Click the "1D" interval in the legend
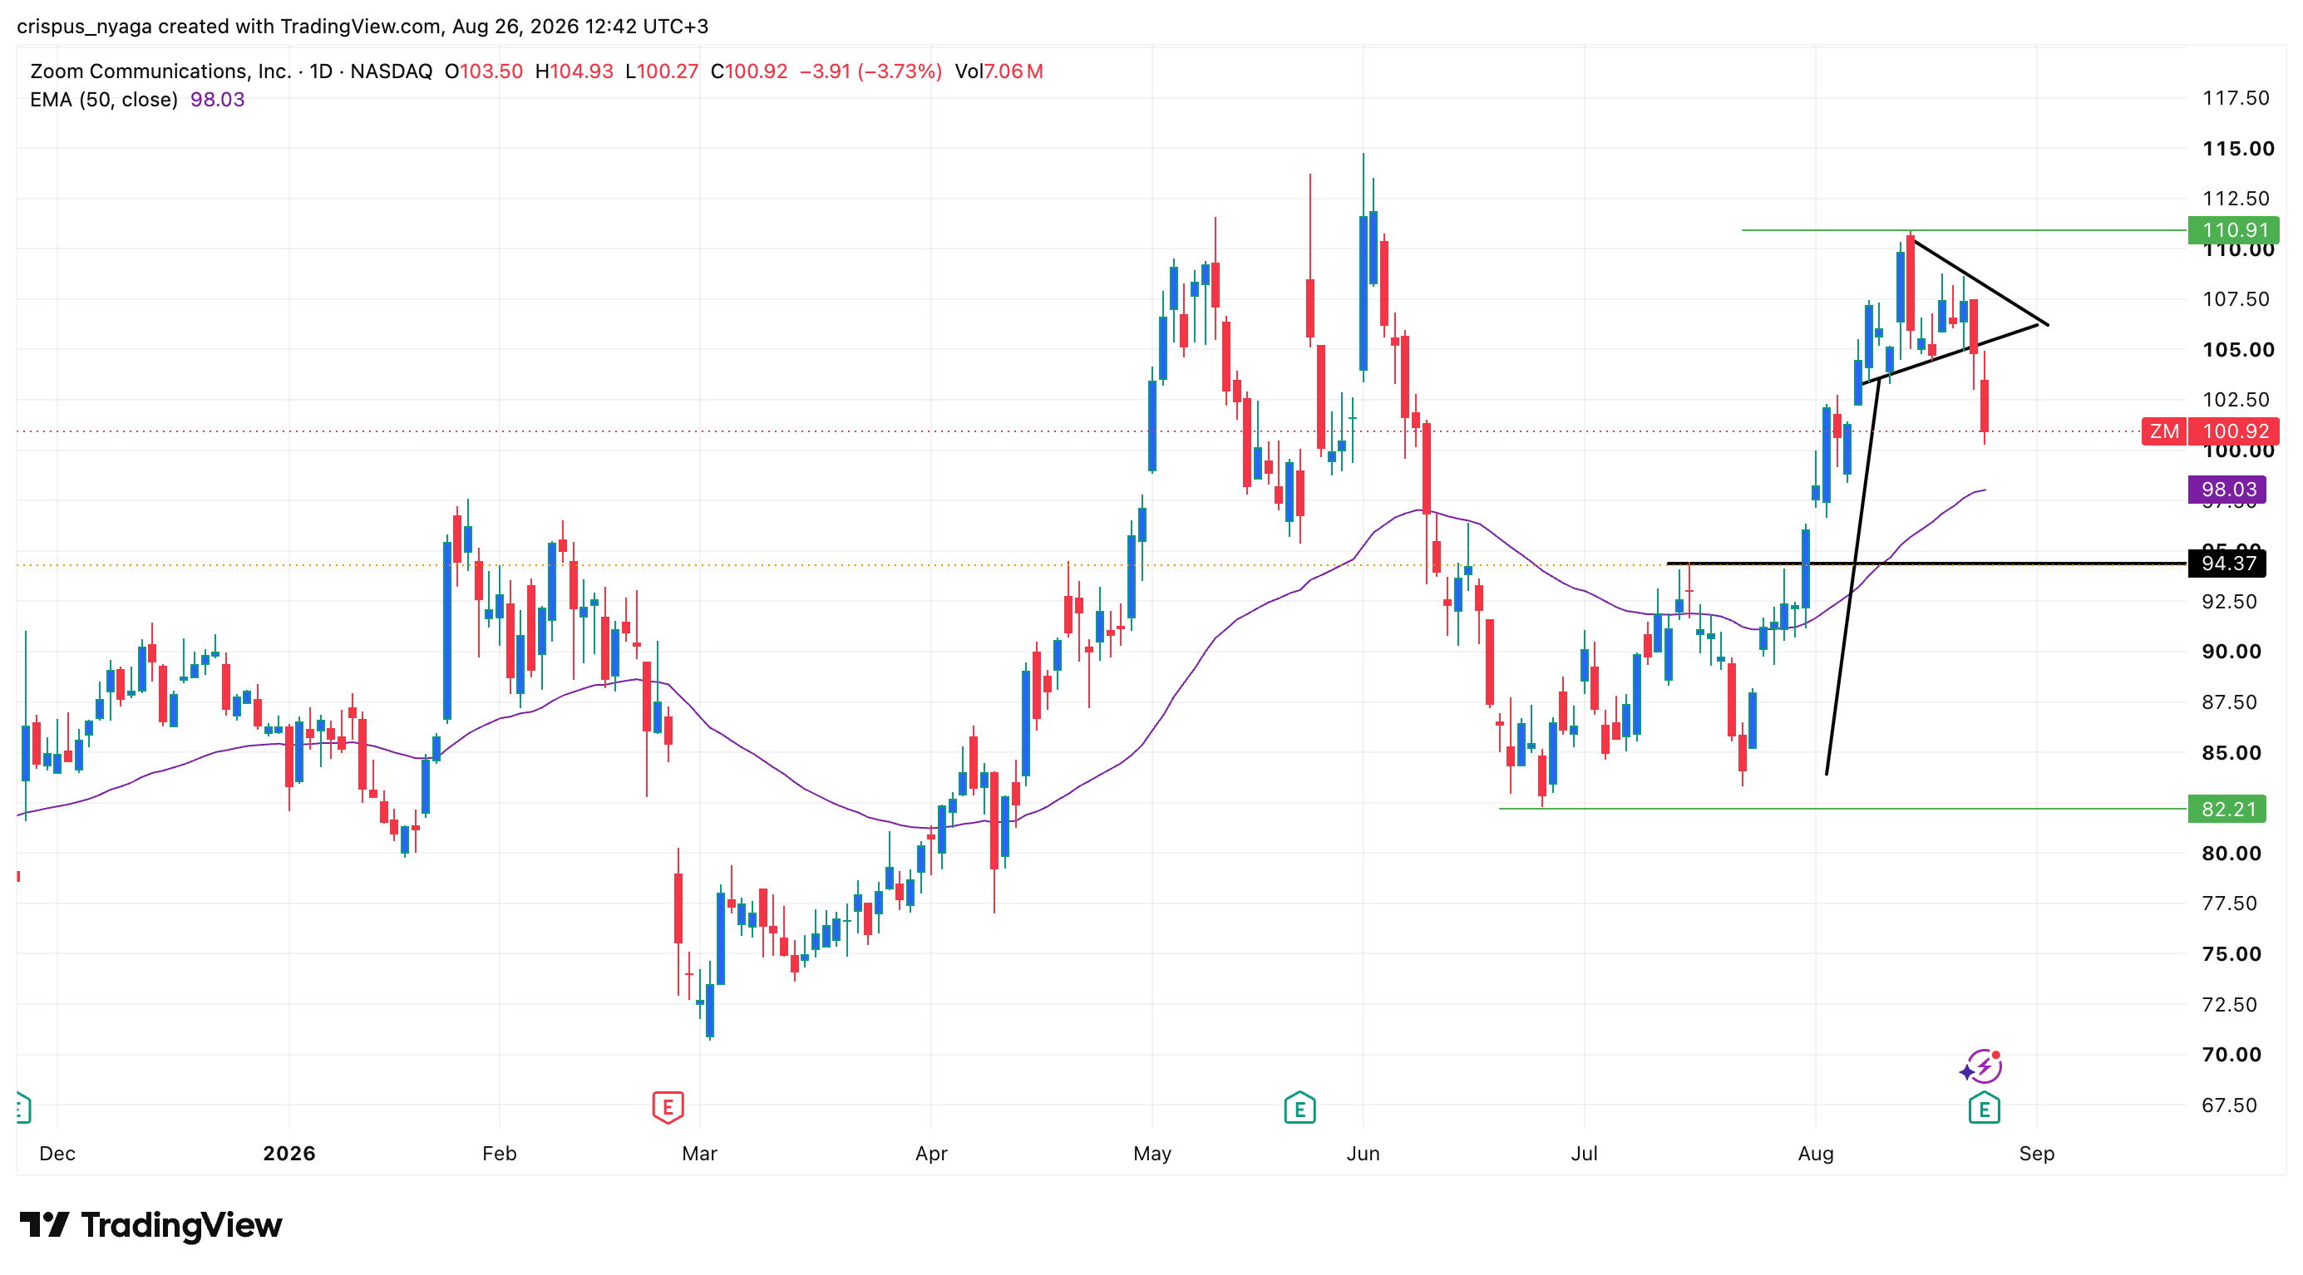The height and width of the screenshot is (1275, 2303). tap(321, 71)
